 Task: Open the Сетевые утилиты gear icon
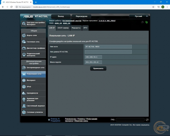tap(24, 112)
